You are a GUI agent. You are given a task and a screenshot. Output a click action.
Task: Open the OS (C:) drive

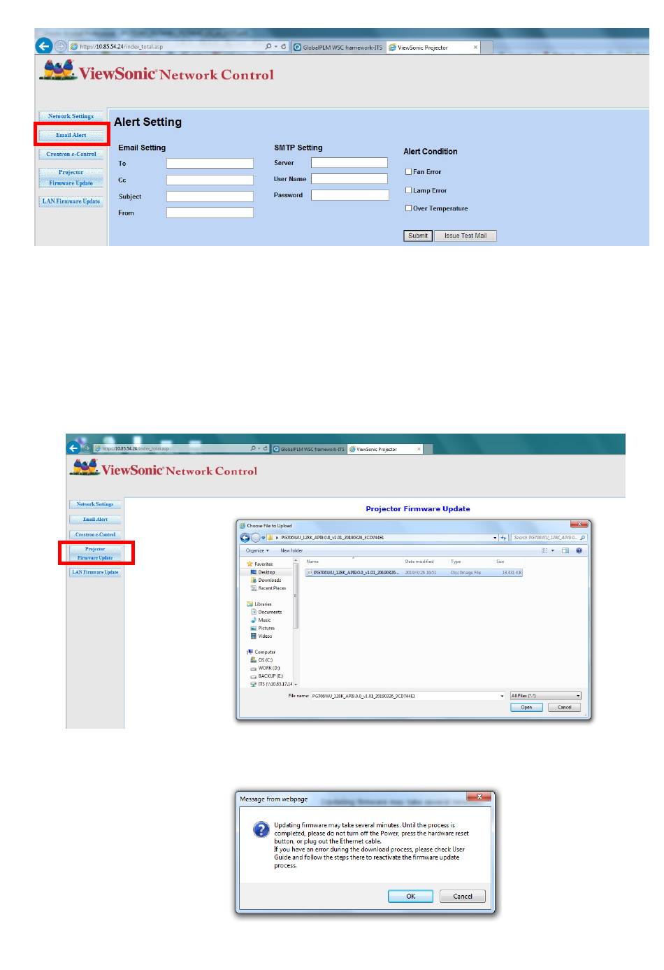click(261, 660)
